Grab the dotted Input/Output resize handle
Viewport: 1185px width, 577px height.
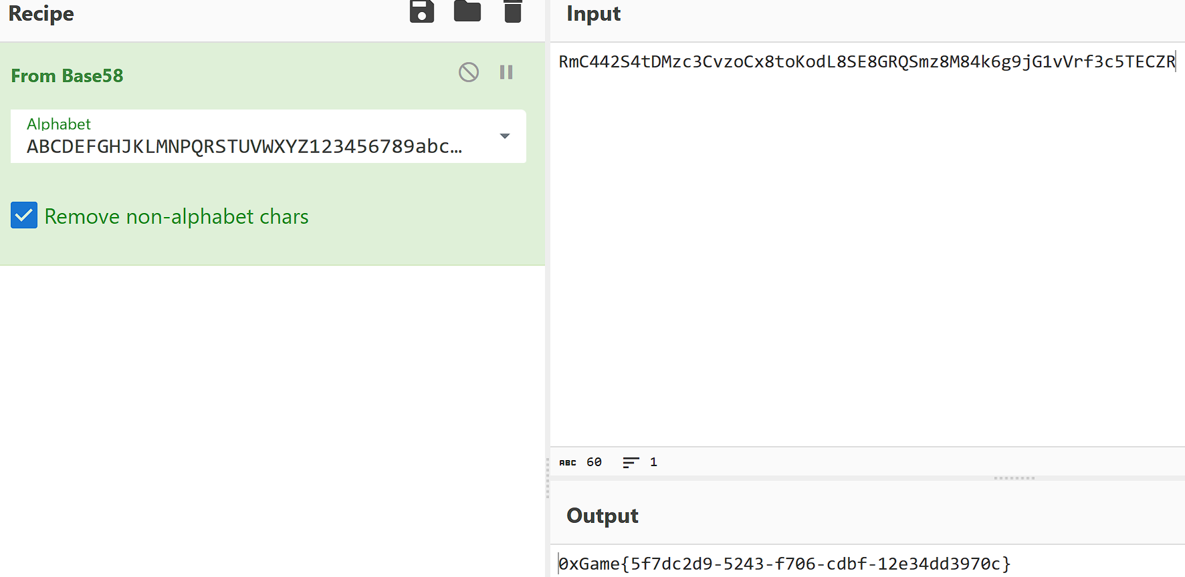point(1014,478)
